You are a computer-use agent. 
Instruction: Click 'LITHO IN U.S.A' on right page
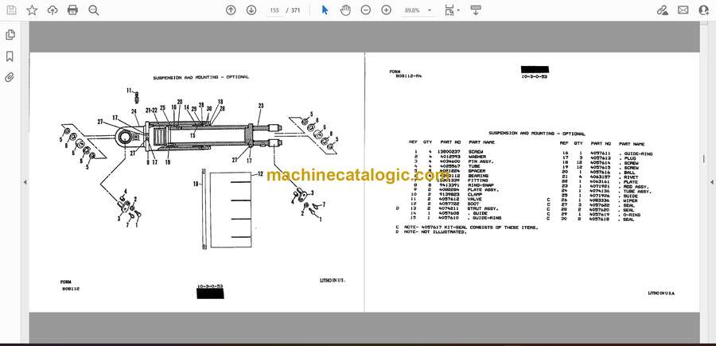coord(661,293)
